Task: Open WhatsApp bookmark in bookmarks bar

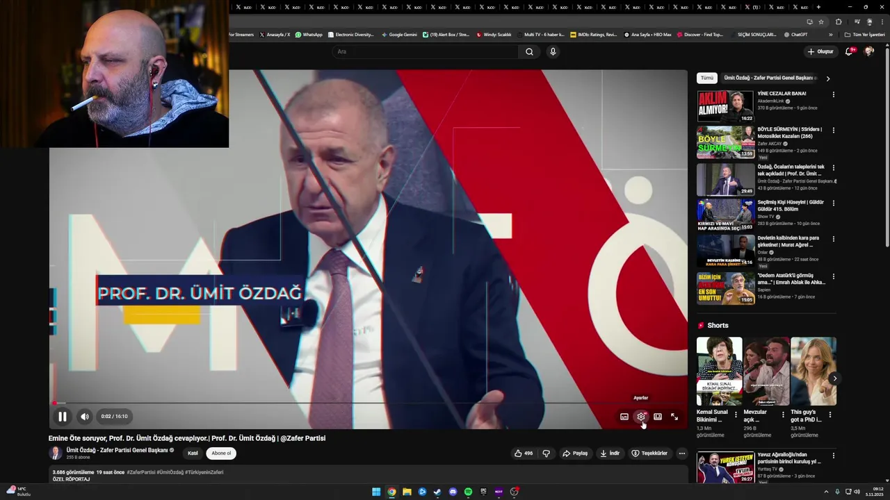Action: (309, 35)
